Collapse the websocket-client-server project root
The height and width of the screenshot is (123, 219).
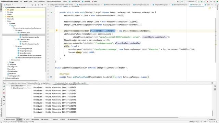click(x=4, y=8)
